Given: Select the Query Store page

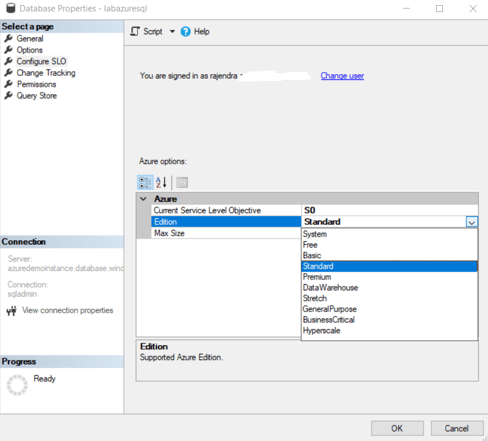Looking at the screenshot, I should [37, 95].
